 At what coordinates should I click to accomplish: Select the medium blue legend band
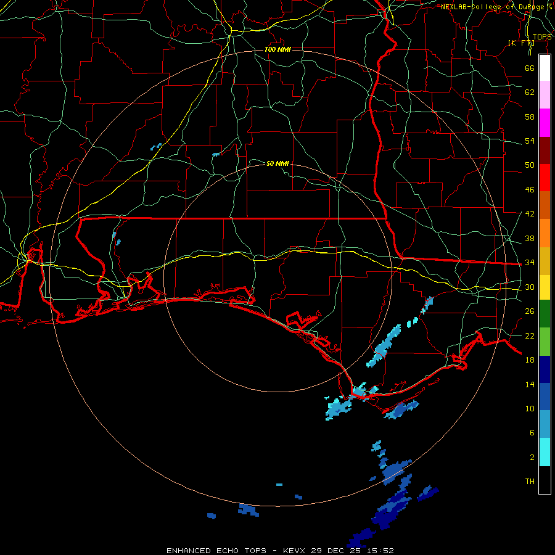(545, 397)
